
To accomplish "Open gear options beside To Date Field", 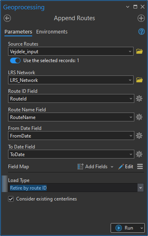I will tap(139, 154).
